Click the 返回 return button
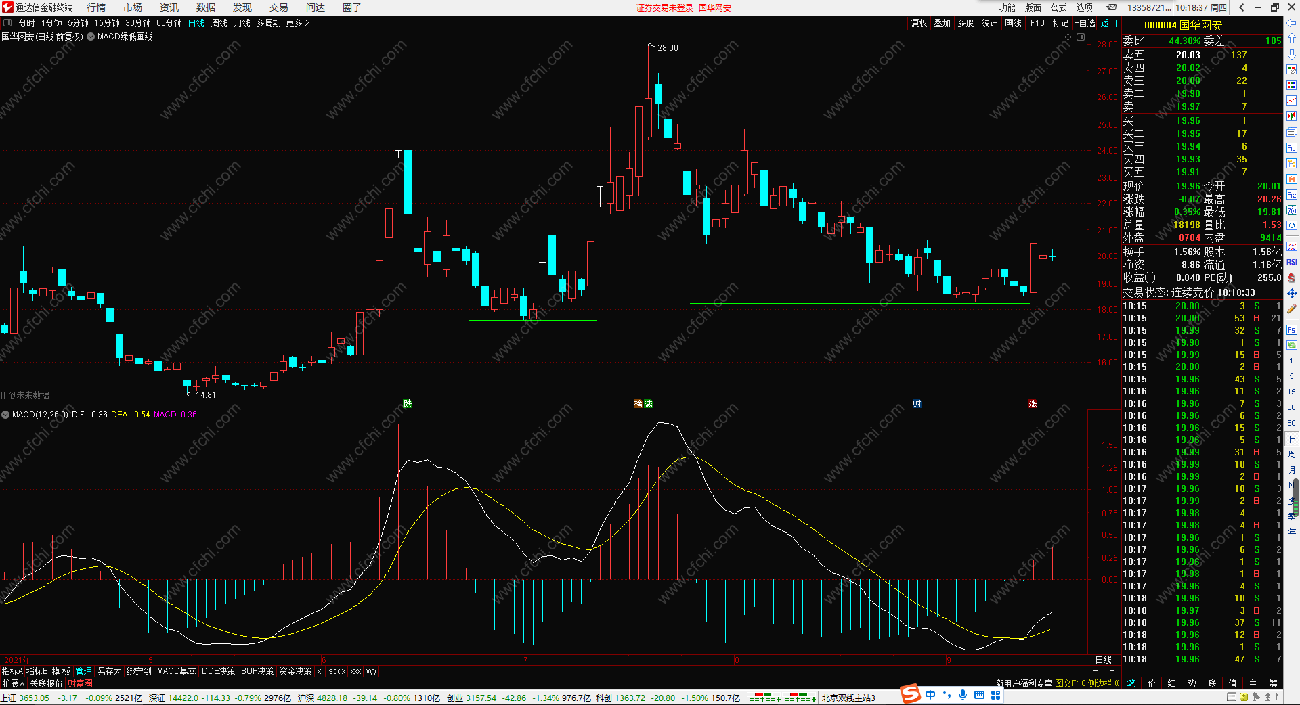 pyautogui.click(x=1109, y=23)
